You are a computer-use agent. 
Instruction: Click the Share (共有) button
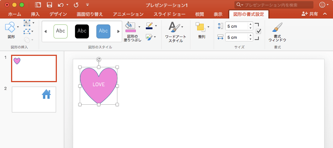click(x=309, y=14)
